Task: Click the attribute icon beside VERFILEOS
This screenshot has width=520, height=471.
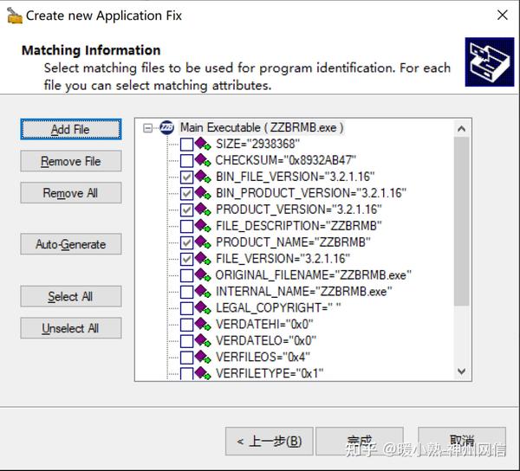Action: click(x=203, y=357)
